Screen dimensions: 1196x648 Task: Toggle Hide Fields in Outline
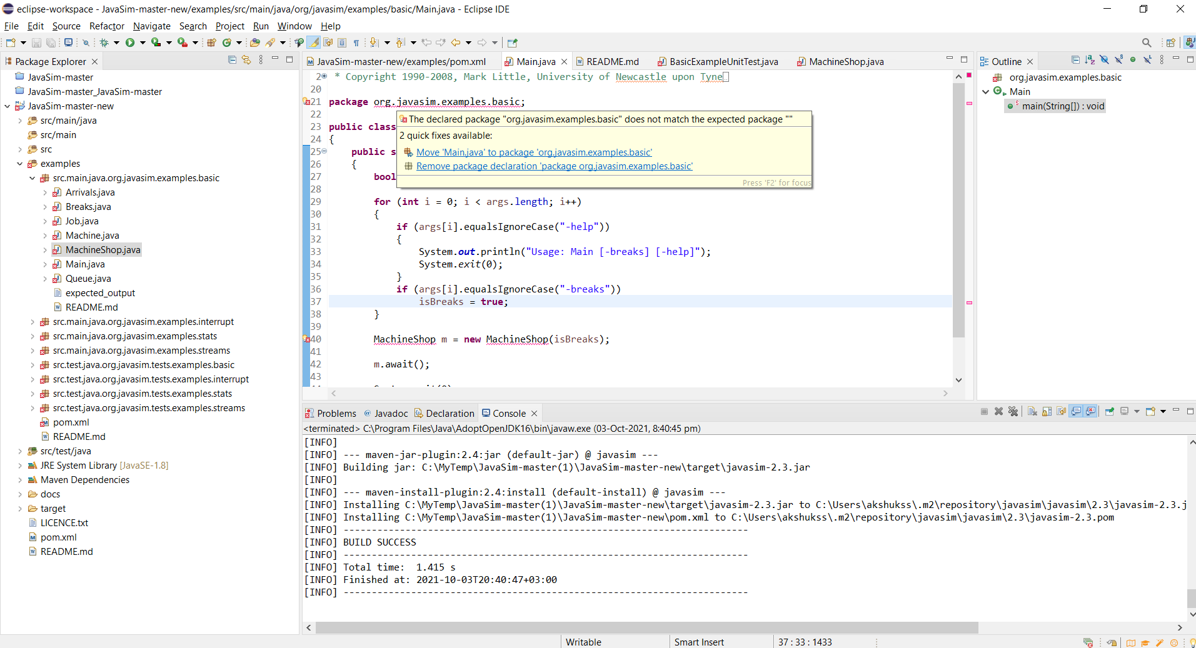pyautogui.click(x=1104, y=60)
